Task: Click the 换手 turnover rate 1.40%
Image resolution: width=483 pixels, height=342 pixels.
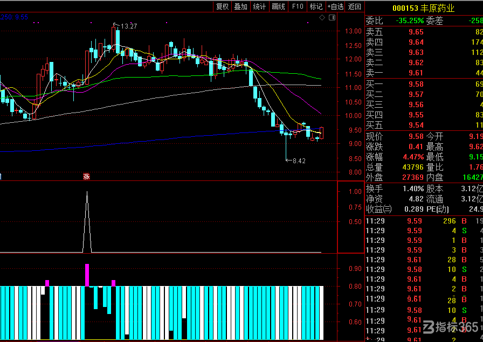Action: coord(413,189)
